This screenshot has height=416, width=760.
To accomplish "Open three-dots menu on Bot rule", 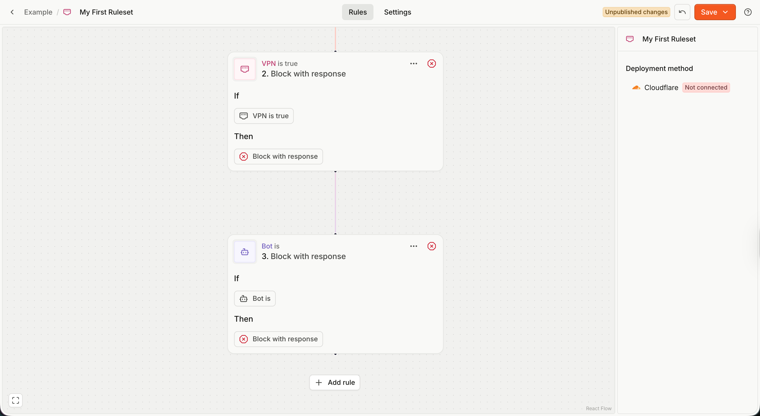I will coord(413,246).
